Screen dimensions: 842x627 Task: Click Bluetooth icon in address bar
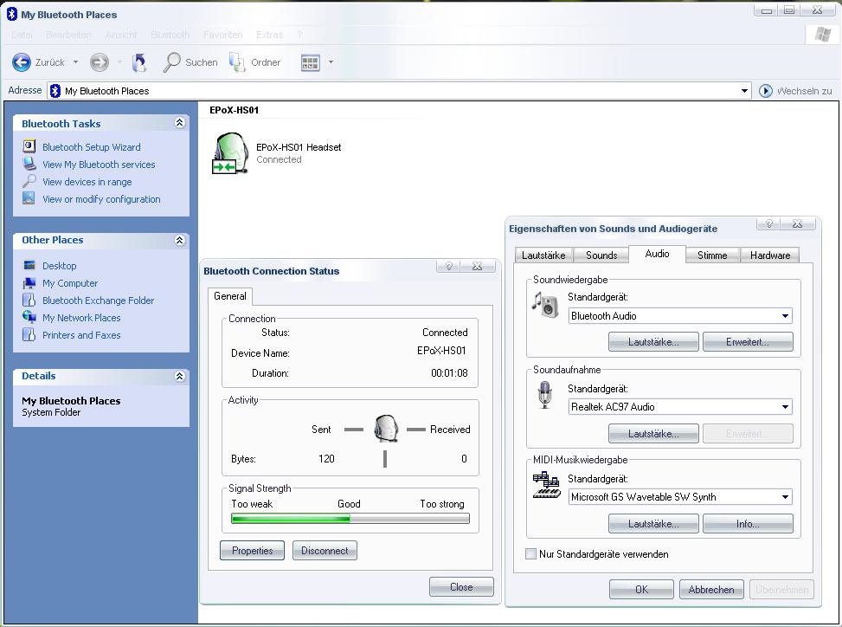(x=55, y=91)
